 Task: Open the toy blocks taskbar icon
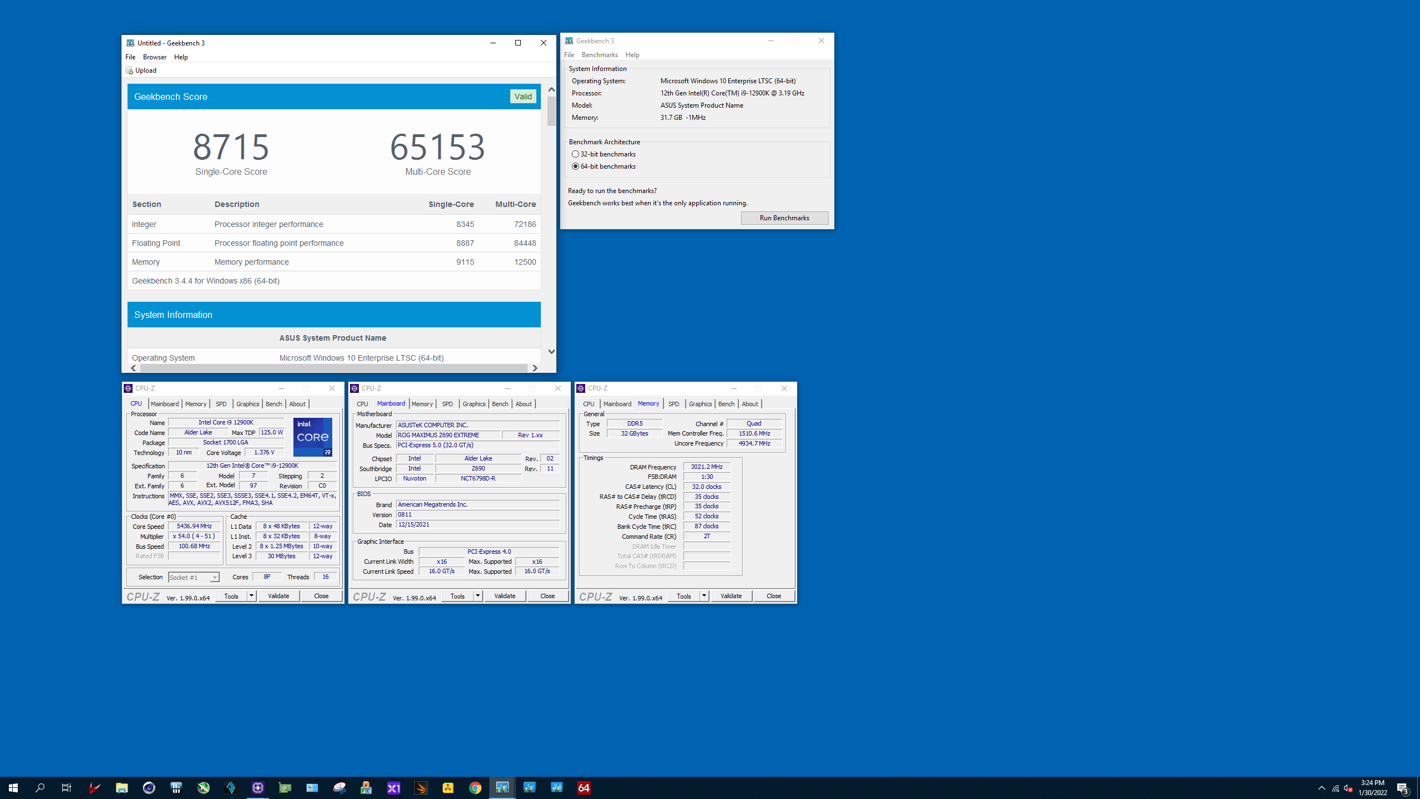click(366, 788)
